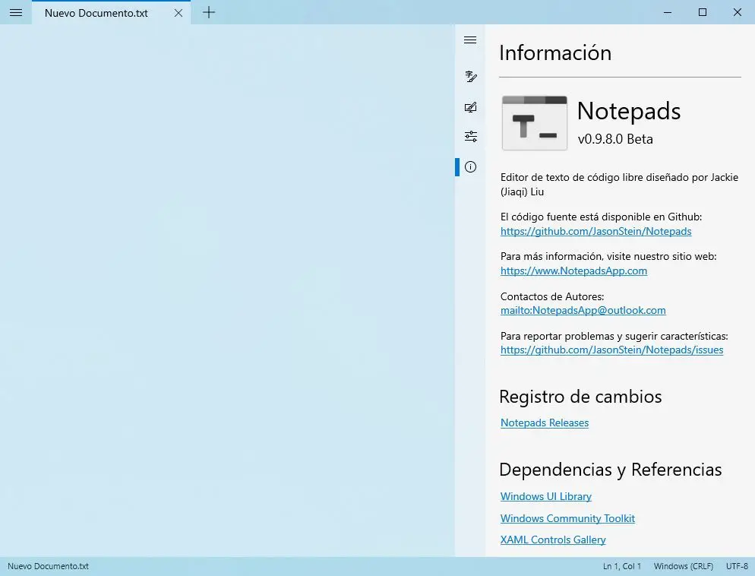Open text and editor settings icon
The height and width of the screenshot is (576, 755).
tap(470, 77)
